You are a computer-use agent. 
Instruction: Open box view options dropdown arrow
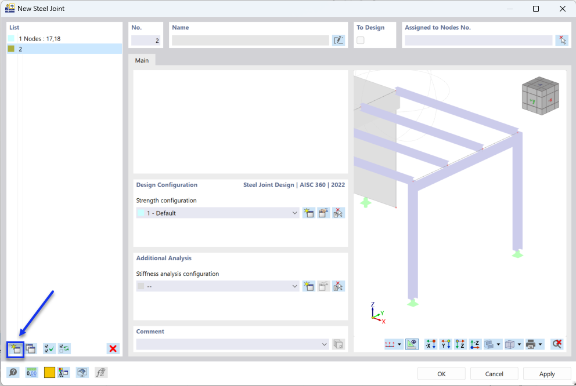tap(520, 344)
